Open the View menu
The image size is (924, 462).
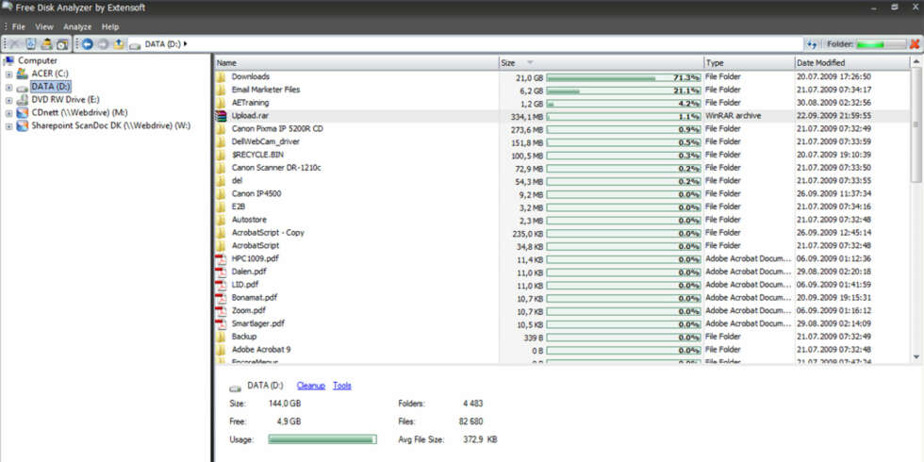tap(44, 26)
